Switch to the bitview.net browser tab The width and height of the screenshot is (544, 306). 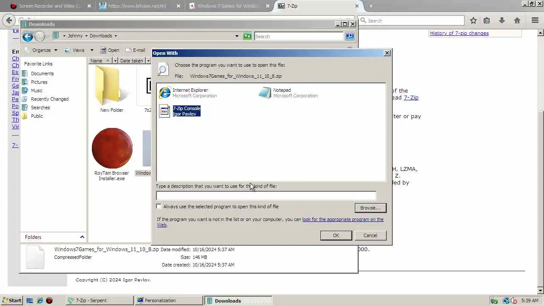(139, 6)
